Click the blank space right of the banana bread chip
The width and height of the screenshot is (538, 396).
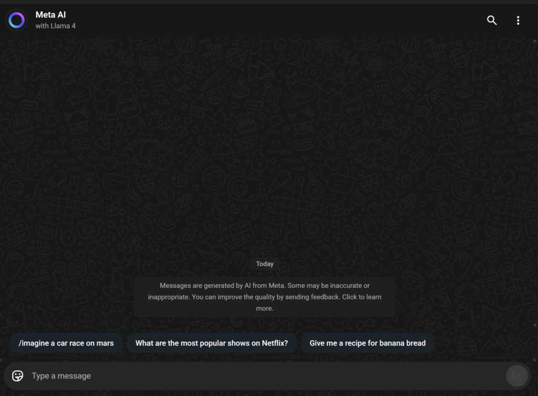483,343
